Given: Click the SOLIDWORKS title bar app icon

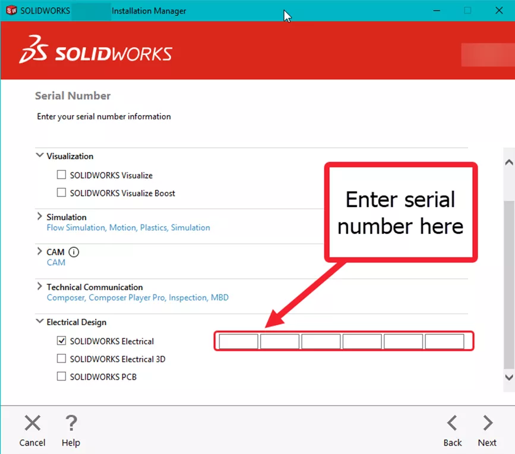Looking at the screenshot, I should click(11, 11).
